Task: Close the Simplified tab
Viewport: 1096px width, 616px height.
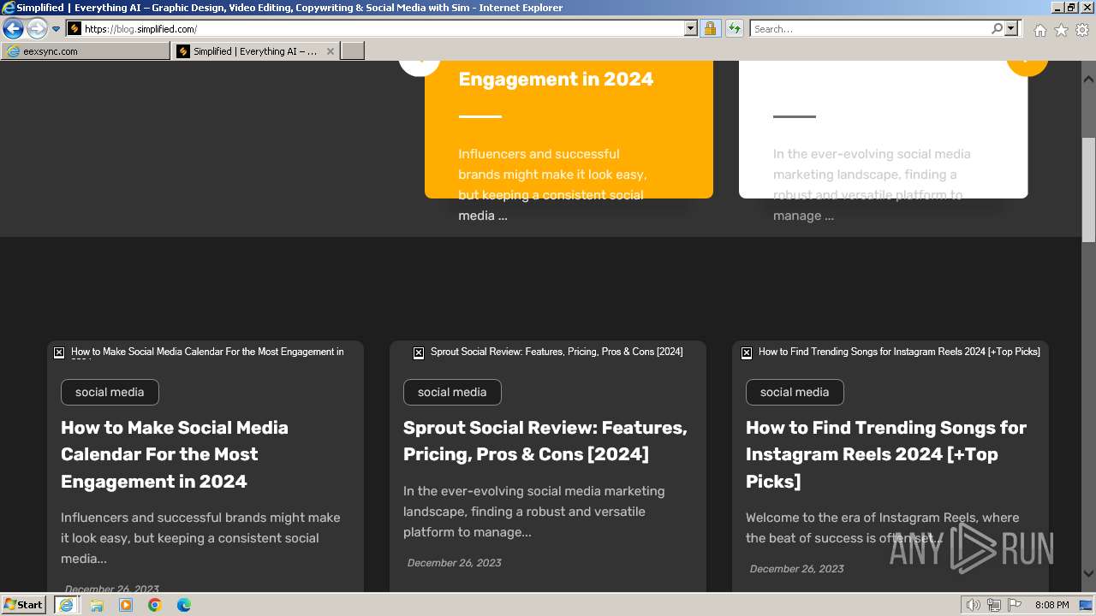Action: click(x=331, y=51)
